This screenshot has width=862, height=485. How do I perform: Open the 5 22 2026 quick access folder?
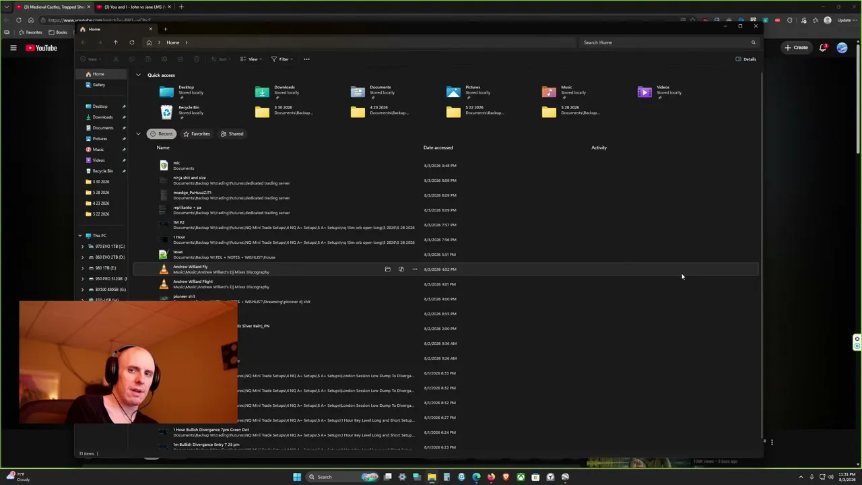coord(474,112)
